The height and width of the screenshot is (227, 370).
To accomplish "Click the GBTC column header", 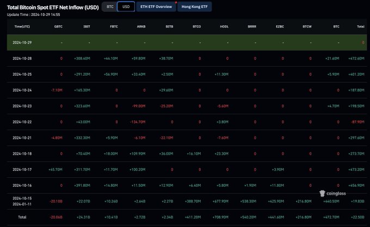I will (x=58, y=27).
